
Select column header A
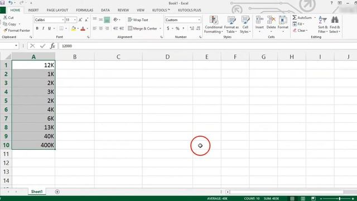click(33, 57)
